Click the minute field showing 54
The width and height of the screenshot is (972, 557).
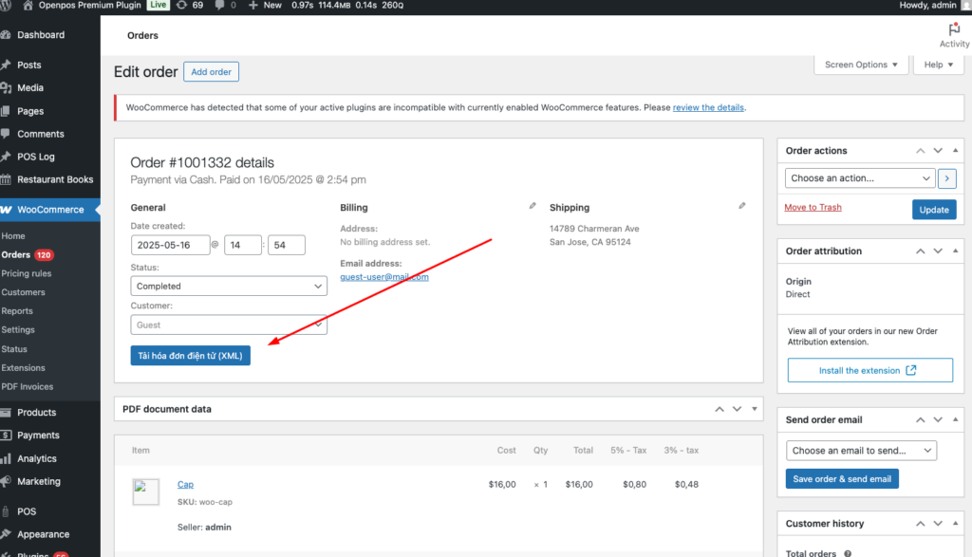tap(286, 246)
